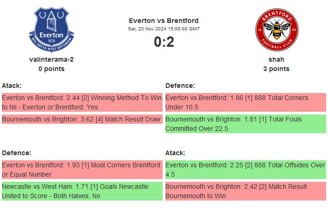This screenshot has height=215, width=328.
Task: Click the Bournemouth to Win bet row
Action: 245,191
